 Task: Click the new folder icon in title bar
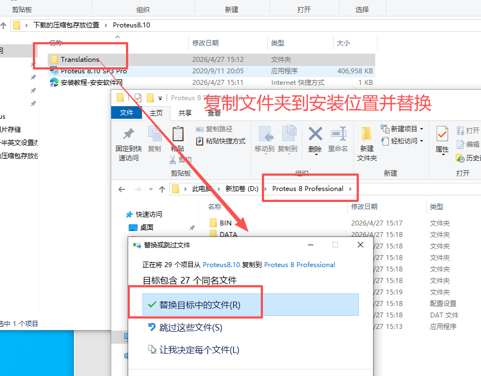pyautogui.click(x=150, y=98)
